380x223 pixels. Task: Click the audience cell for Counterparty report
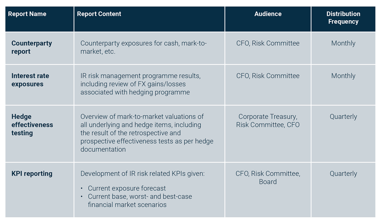[x=268, y=43]
